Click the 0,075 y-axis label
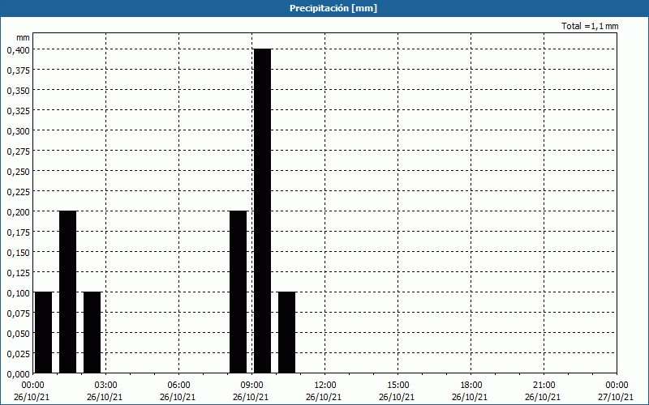The height and width of the screenshot is (405, 649). [19, 313]
